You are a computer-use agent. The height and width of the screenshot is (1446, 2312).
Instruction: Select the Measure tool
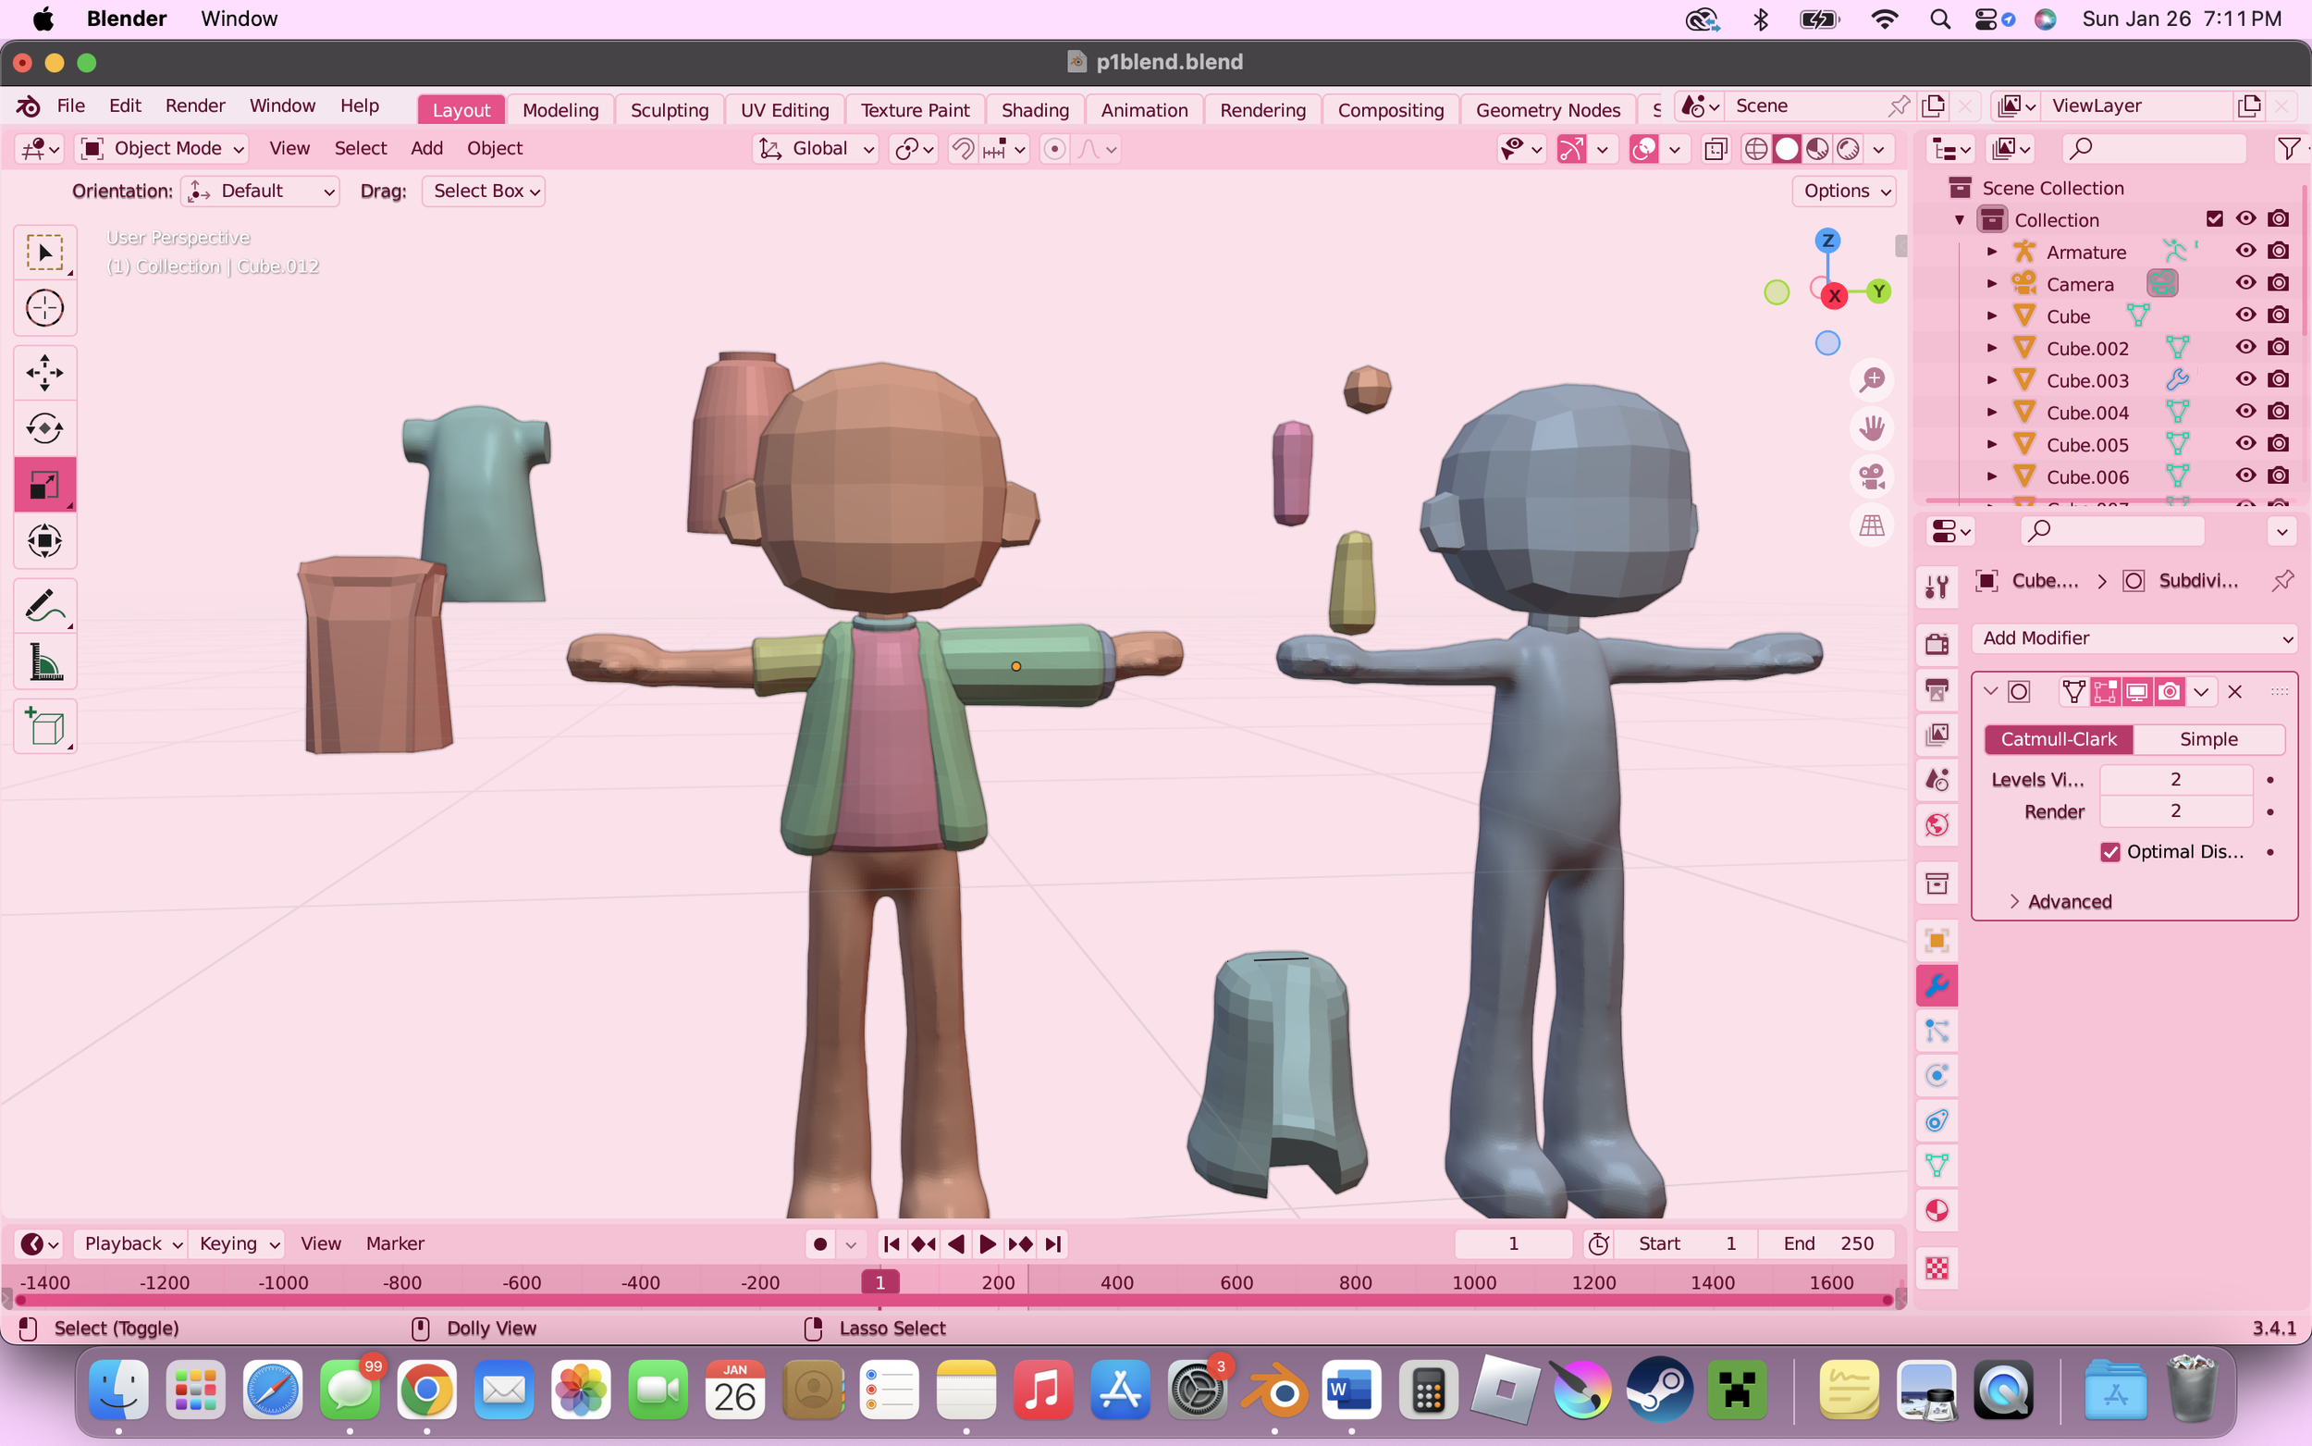tap(44, 661)
